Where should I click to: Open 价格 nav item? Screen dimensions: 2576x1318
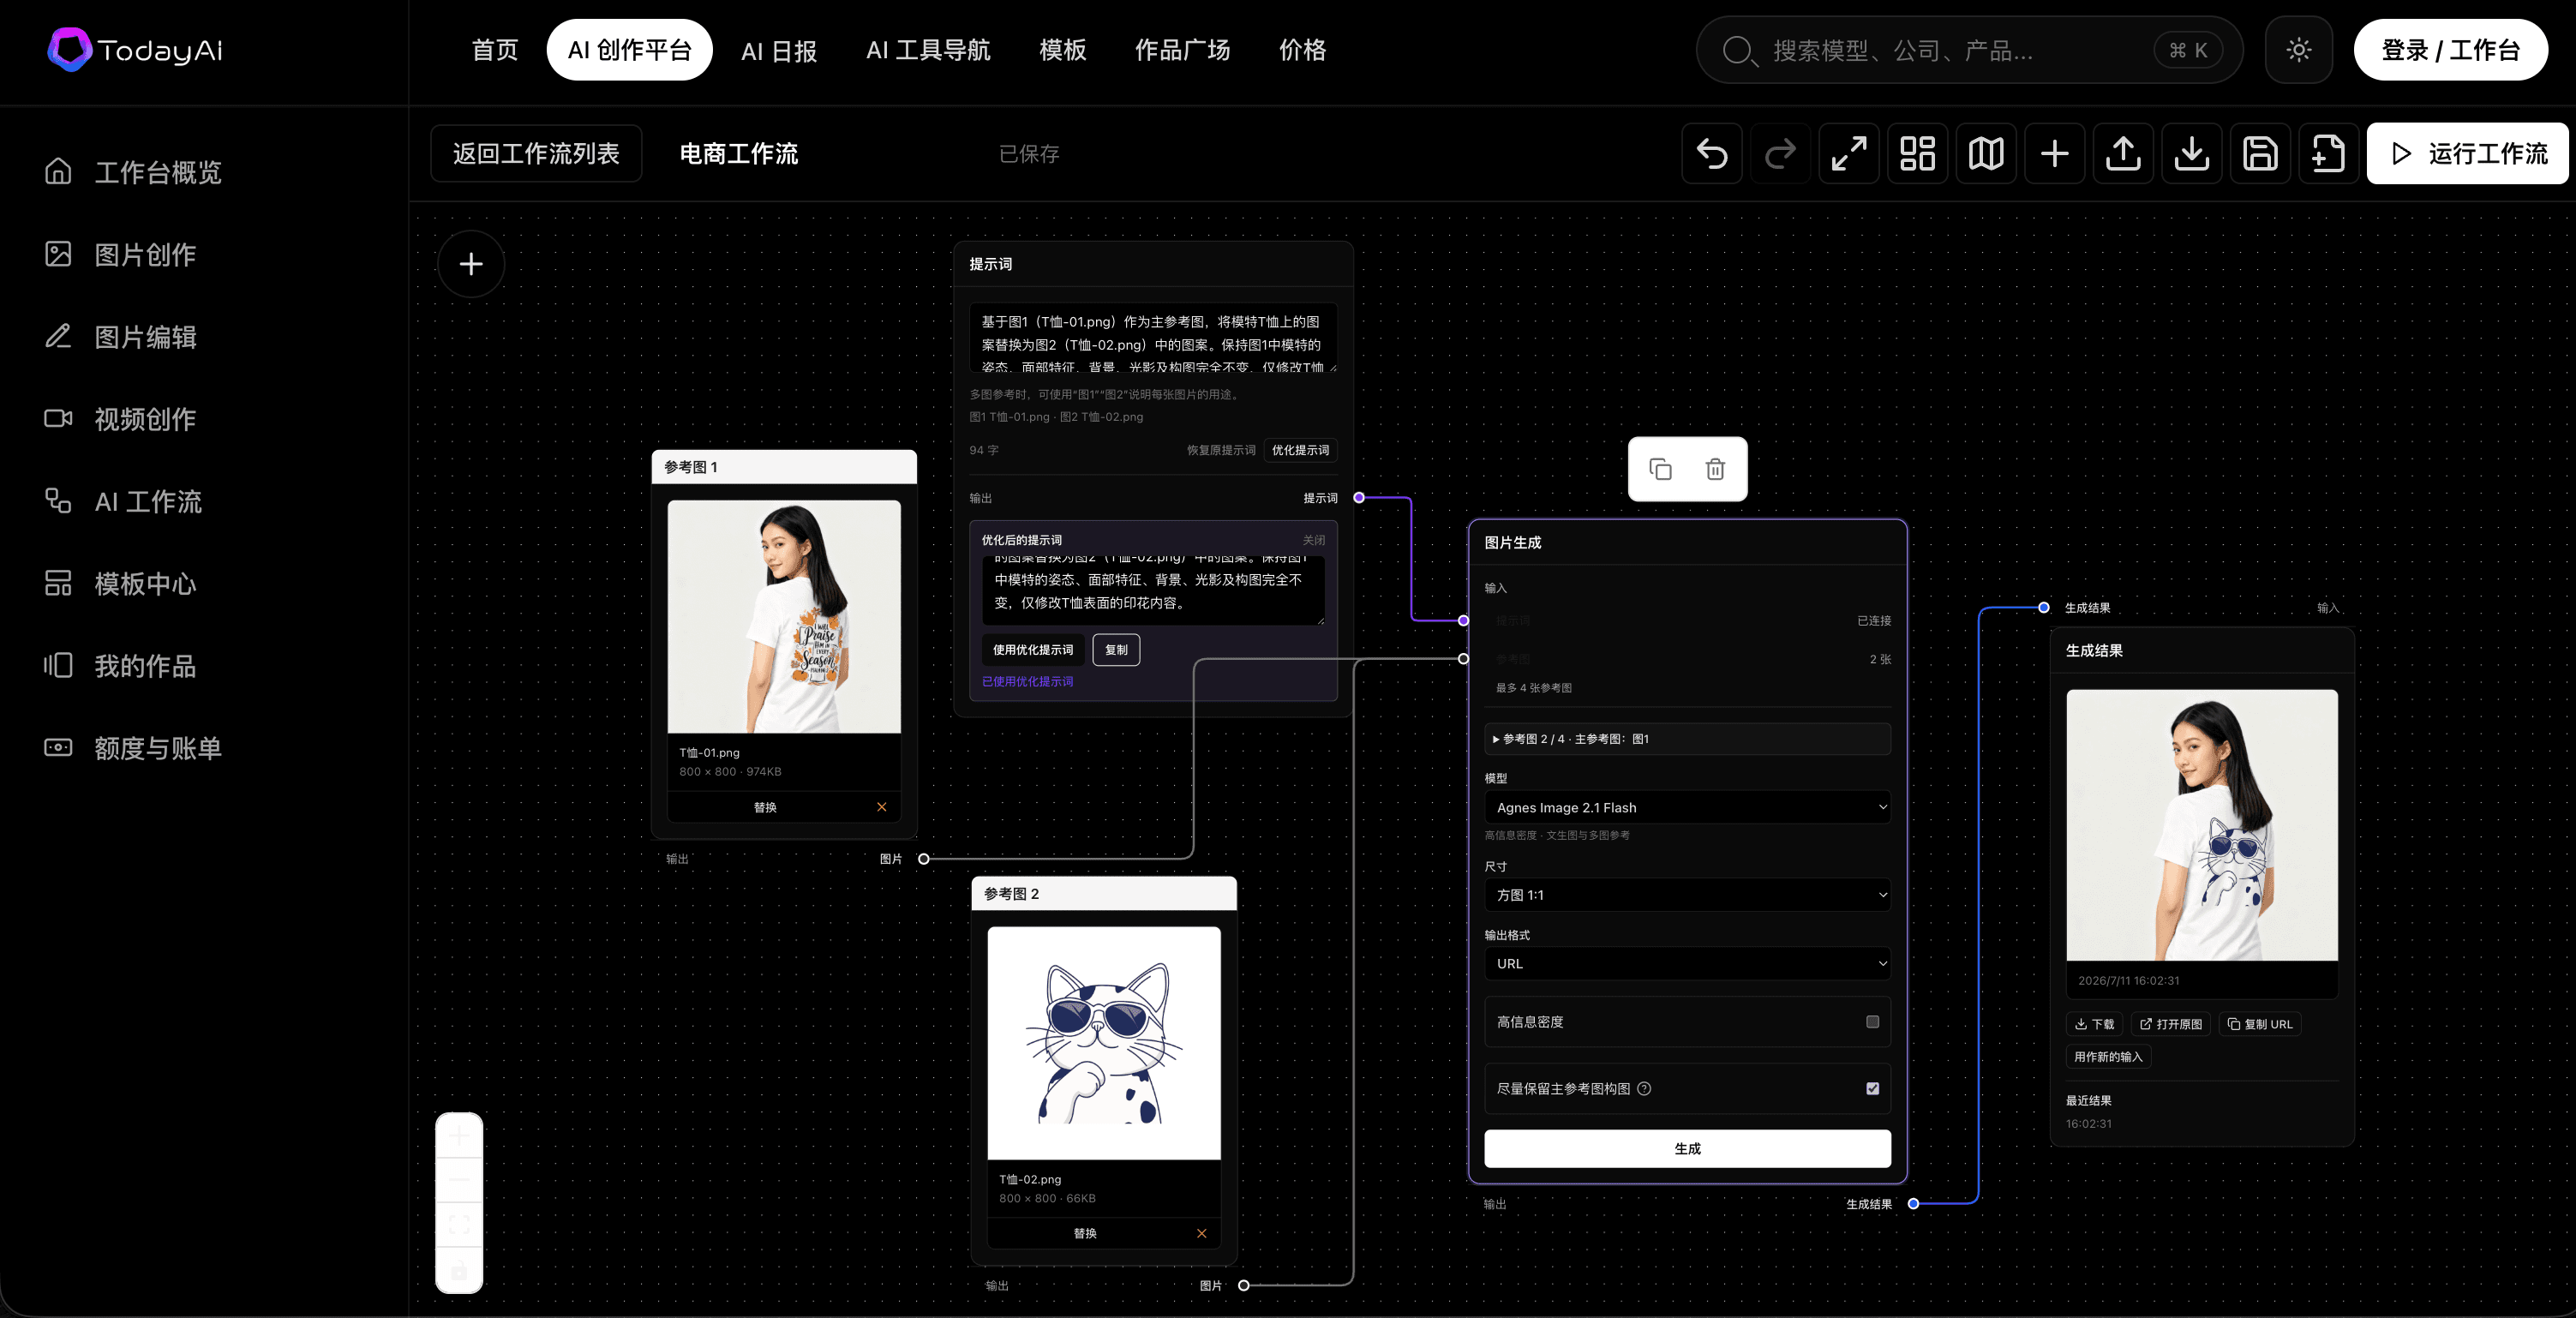1302,50
